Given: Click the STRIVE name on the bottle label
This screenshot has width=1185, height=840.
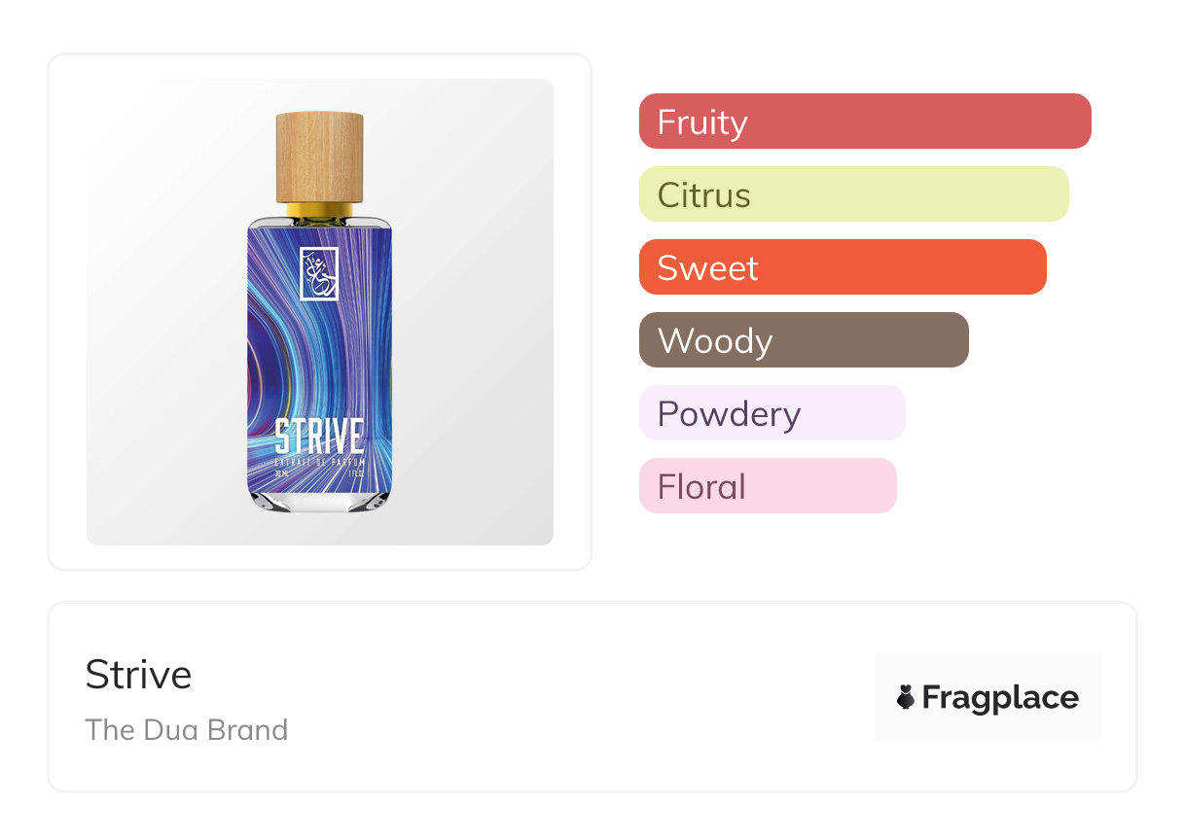Looking at the screenshot, I should [x=319, y=437].
